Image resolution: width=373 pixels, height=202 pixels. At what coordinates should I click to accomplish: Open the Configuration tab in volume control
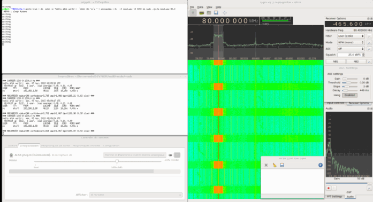tap(111, 146)
